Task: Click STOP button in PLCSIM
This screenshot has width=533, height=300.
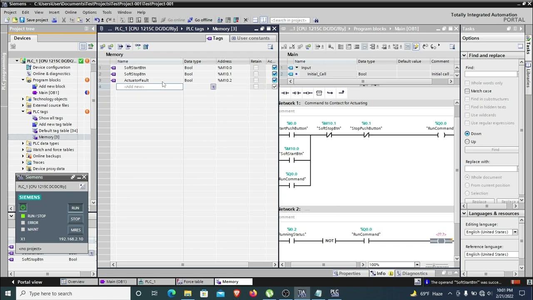Action: click(75, 219)
